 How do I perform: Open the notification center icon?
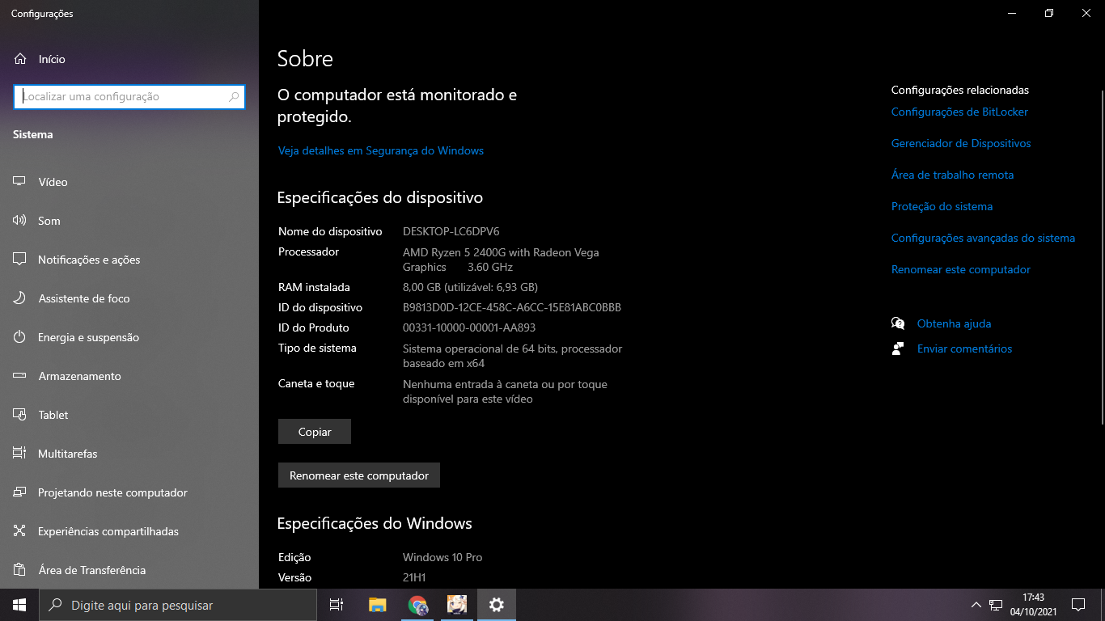(x=1077, y=605)
